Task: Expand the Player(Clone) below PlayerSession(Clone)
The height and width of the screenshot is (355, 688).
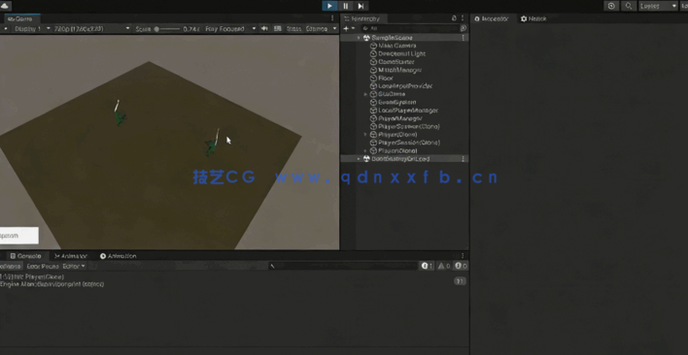Action: point(365,150)
